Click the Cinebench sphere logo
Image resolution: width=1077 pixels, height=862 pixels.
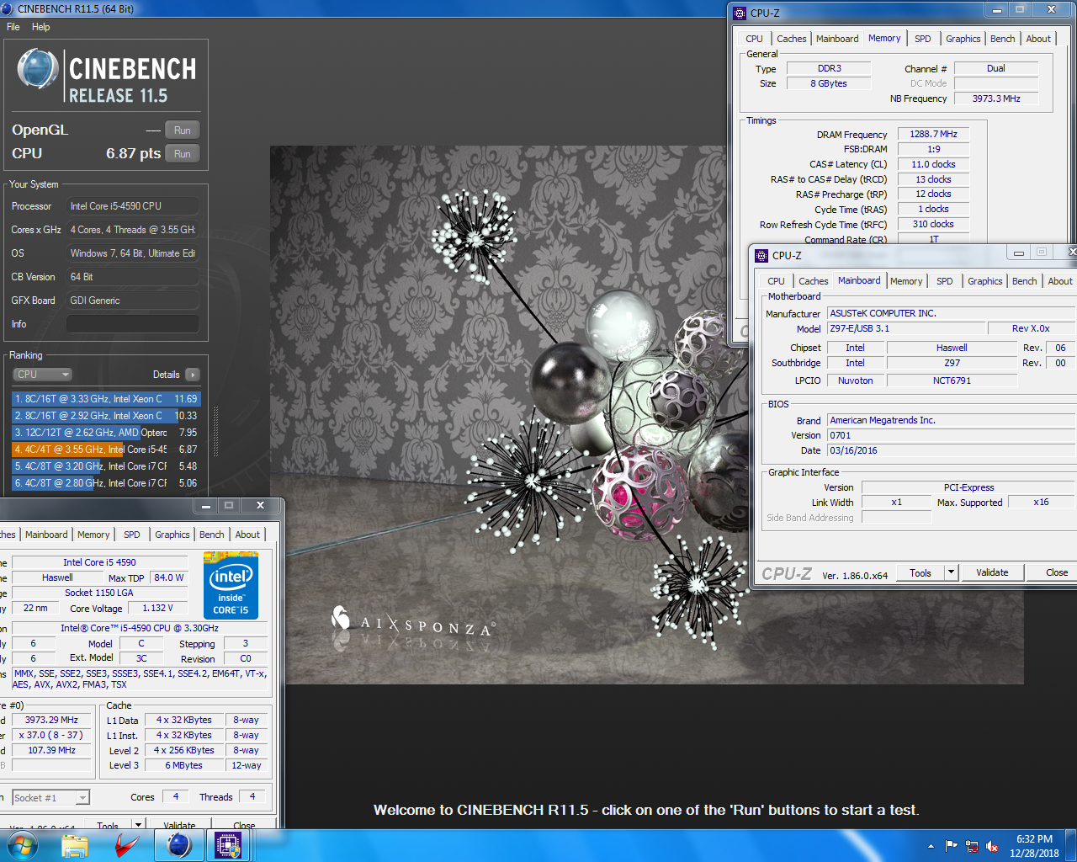pos(37,69)
